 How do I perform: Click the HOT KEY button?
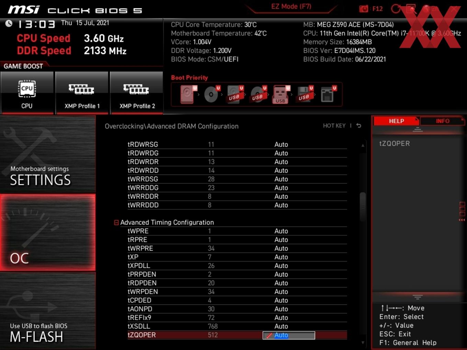tap(334, 126)
